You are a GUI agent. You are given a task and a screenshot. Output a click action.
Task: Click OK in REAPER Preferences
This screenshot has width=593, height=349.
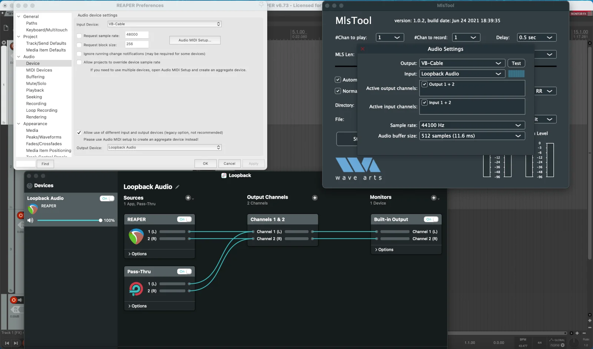[205, 164]
